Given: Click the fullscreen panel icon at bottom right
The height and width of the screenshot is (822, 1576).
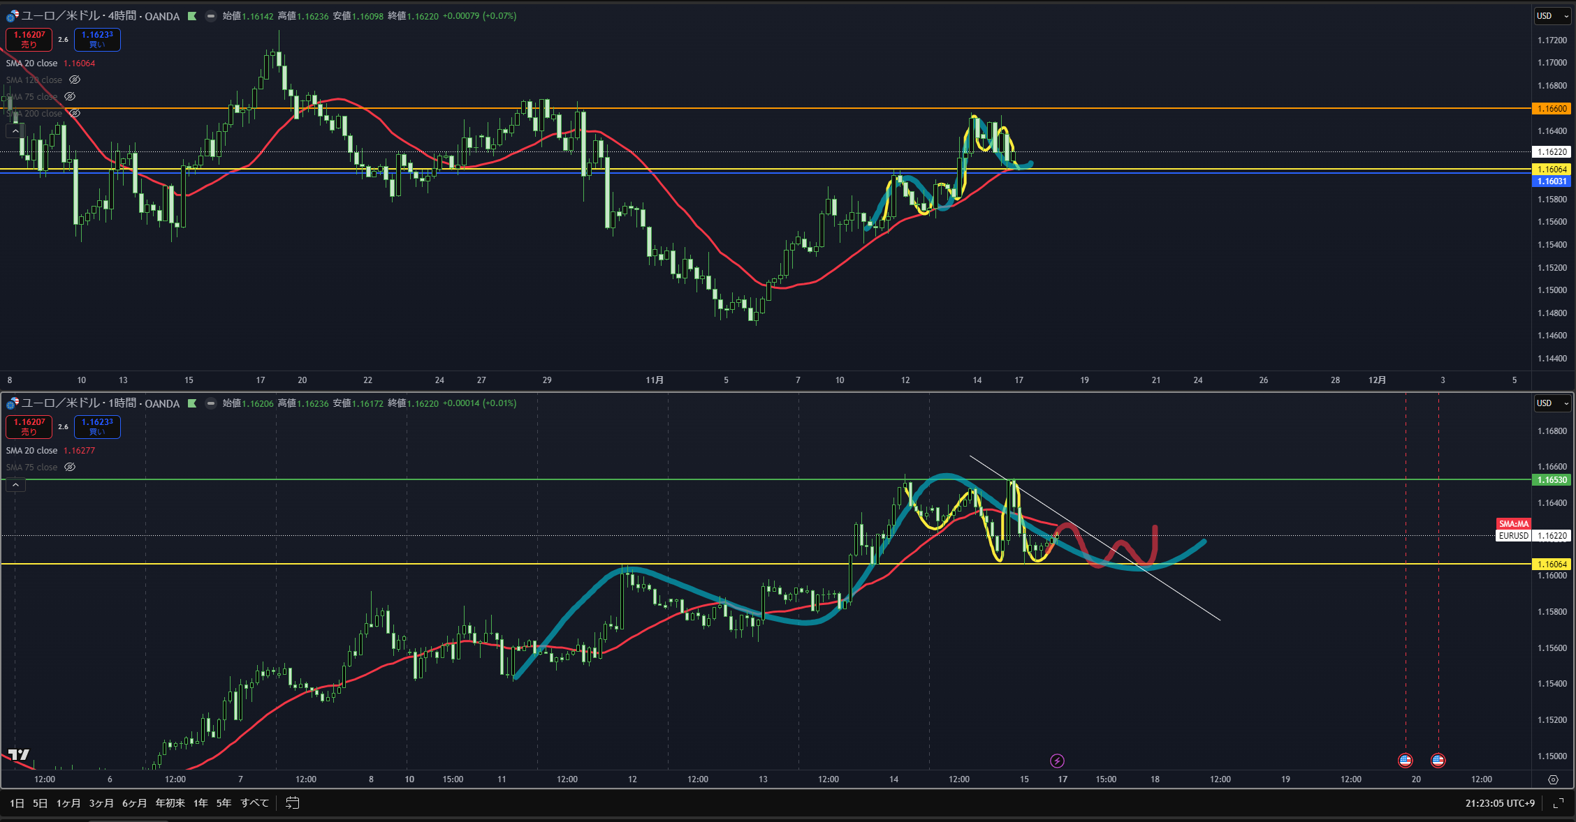Looking at the screenshot, I should [1558, 803].
